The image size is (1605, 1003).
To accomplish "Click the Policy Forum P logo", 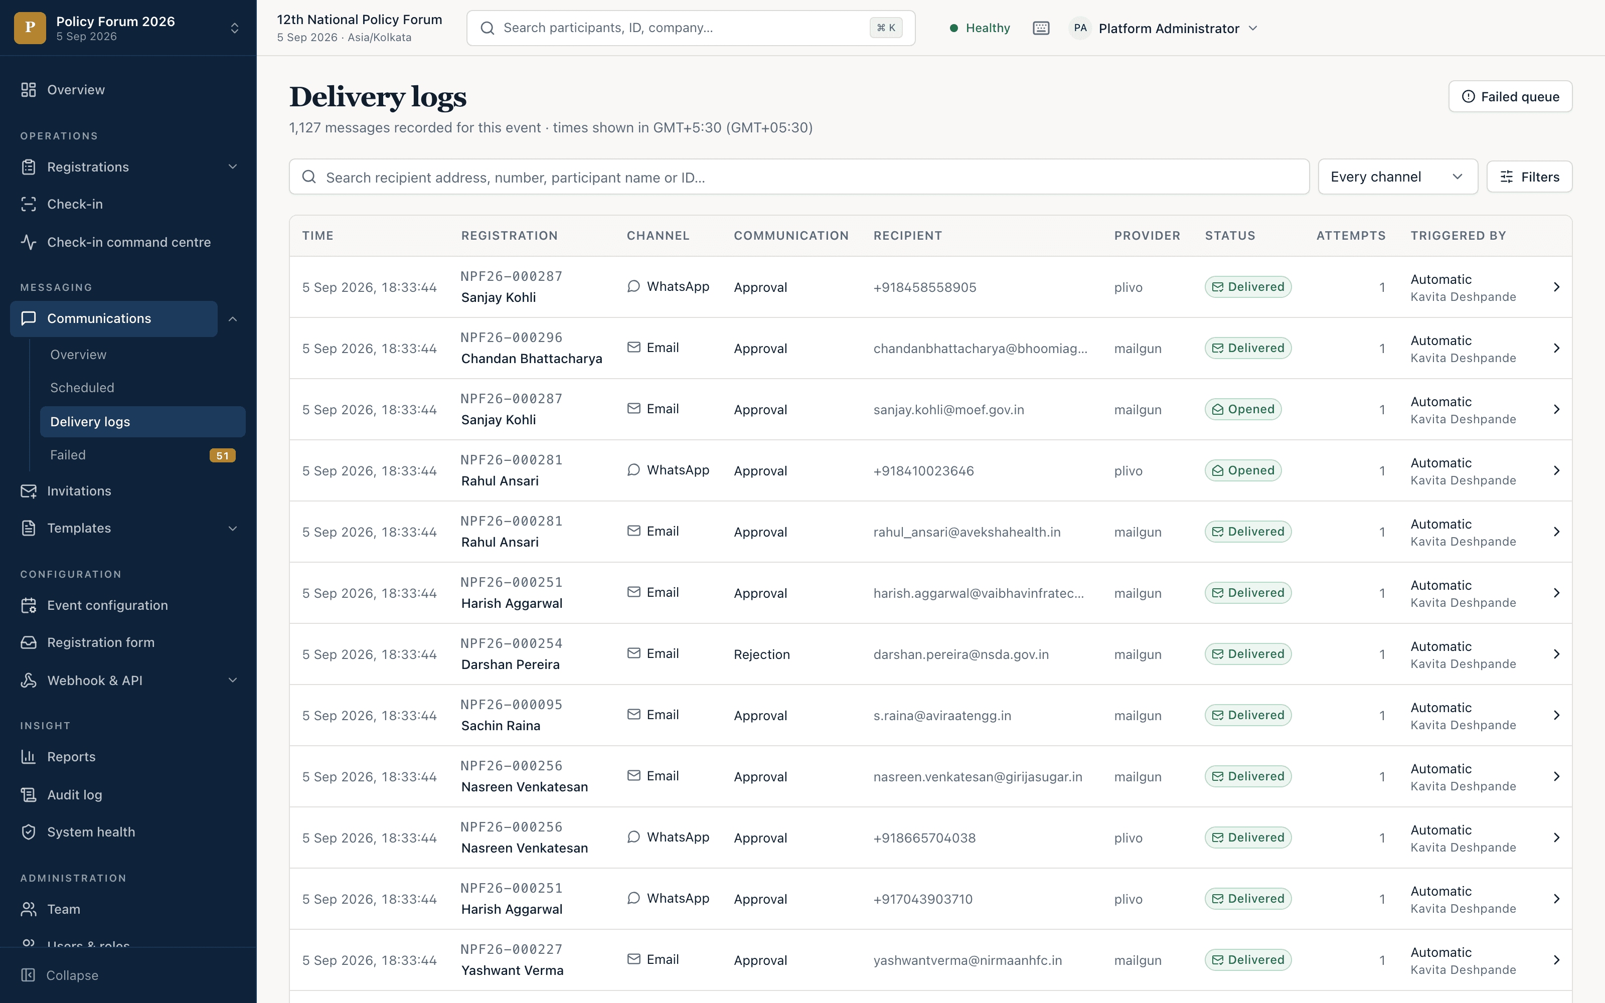I will pyautogui.click(x=30, y=28).
